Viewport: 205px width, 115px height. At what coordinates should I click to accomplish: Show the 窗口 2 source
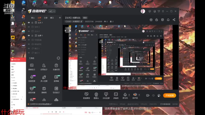tap(29, 48)
